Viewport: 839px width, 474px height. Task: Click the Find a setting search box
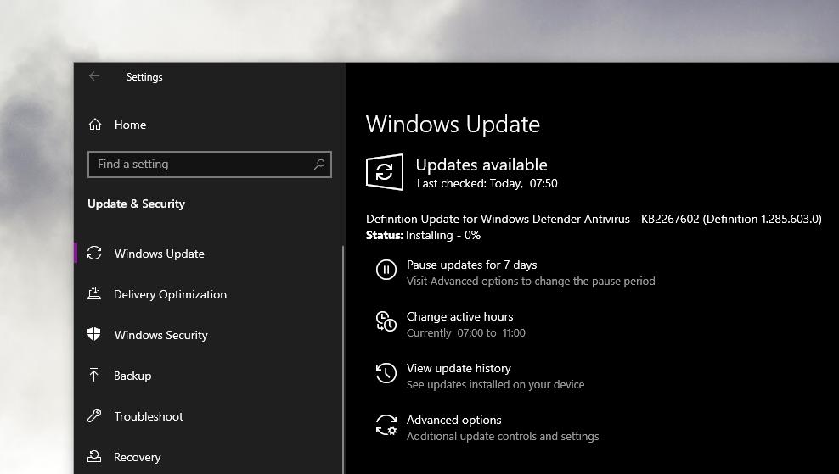[209, 164]
